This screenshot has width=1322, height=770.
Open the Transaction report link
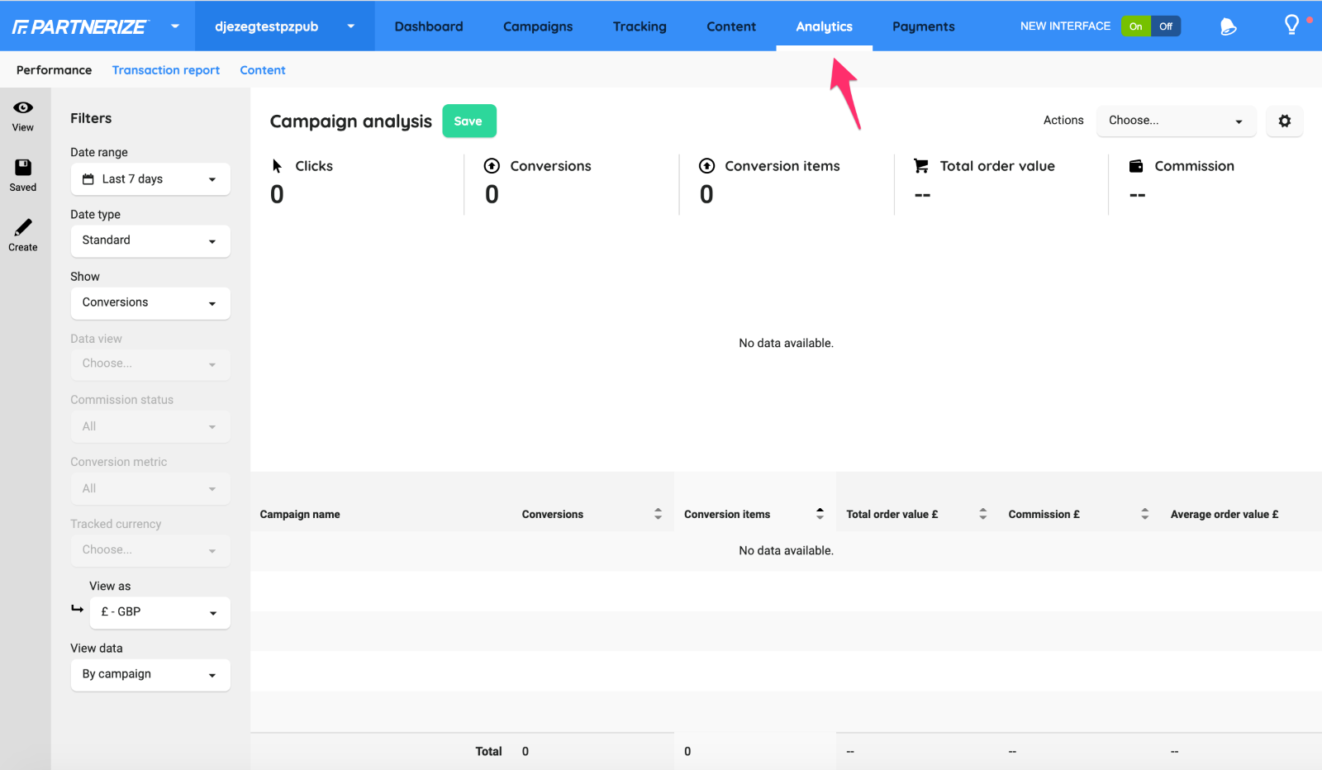coord(166,70)
